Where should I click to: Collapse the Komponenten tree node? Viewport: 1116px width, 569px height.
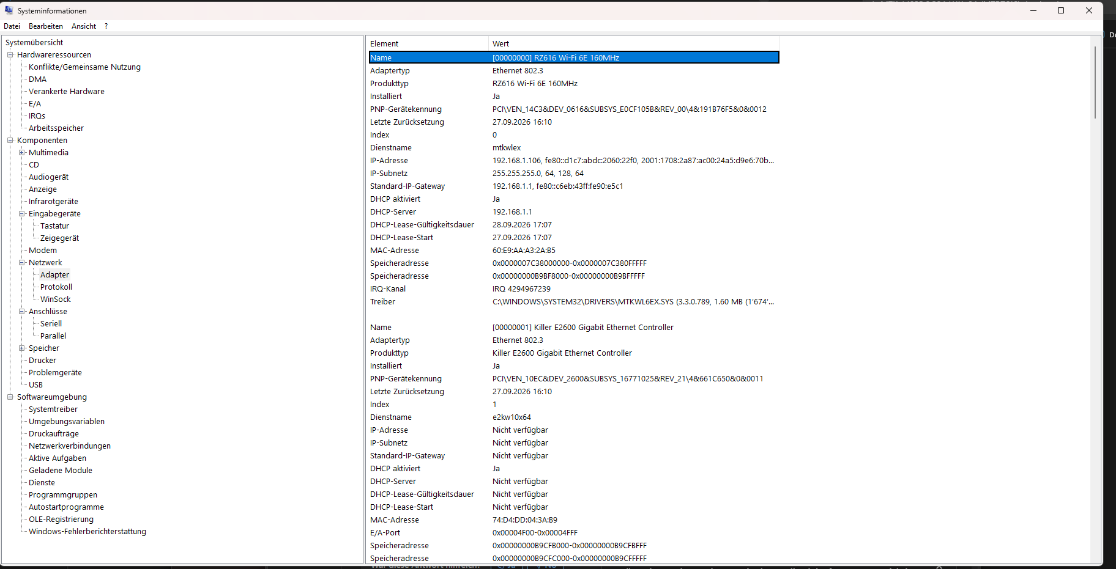10,141
